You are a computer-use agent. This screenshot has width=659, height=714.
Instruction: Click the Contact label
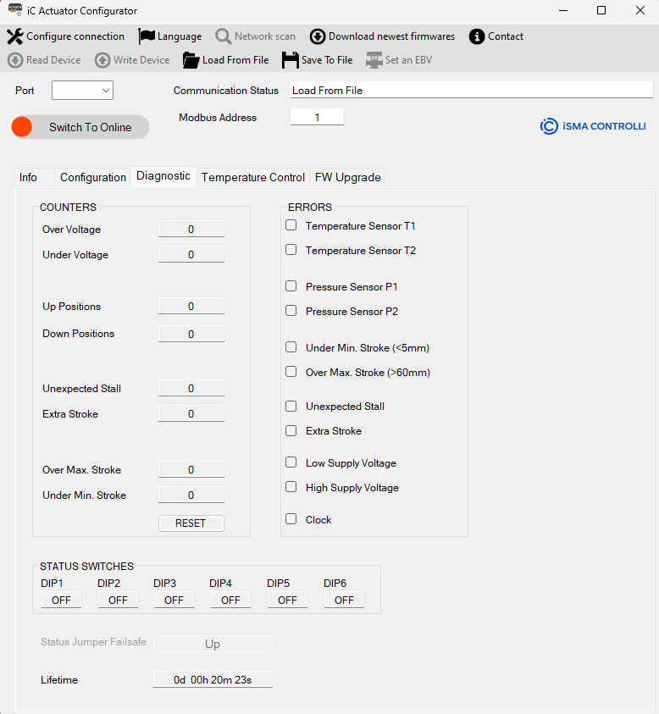pyautogui.click(x=506, y=36)
